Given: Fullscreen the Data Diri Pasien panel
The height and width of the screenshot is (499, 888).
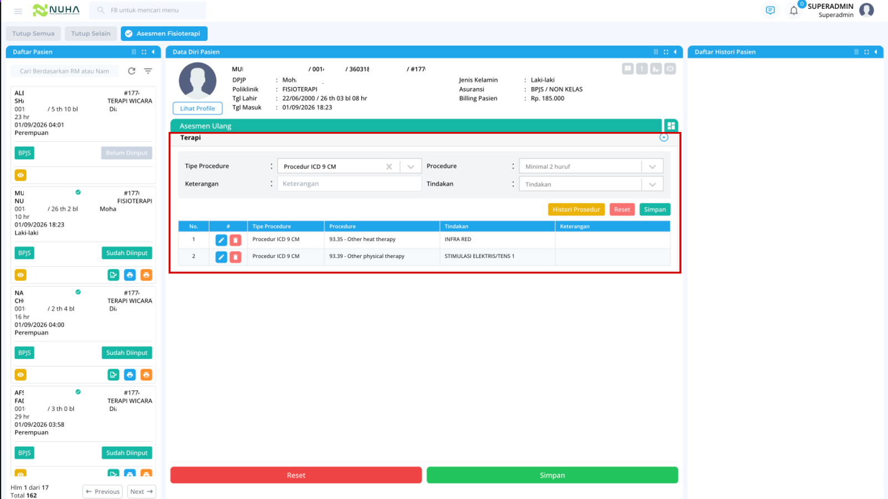Looking at the screenshot, I should [666, 52].
